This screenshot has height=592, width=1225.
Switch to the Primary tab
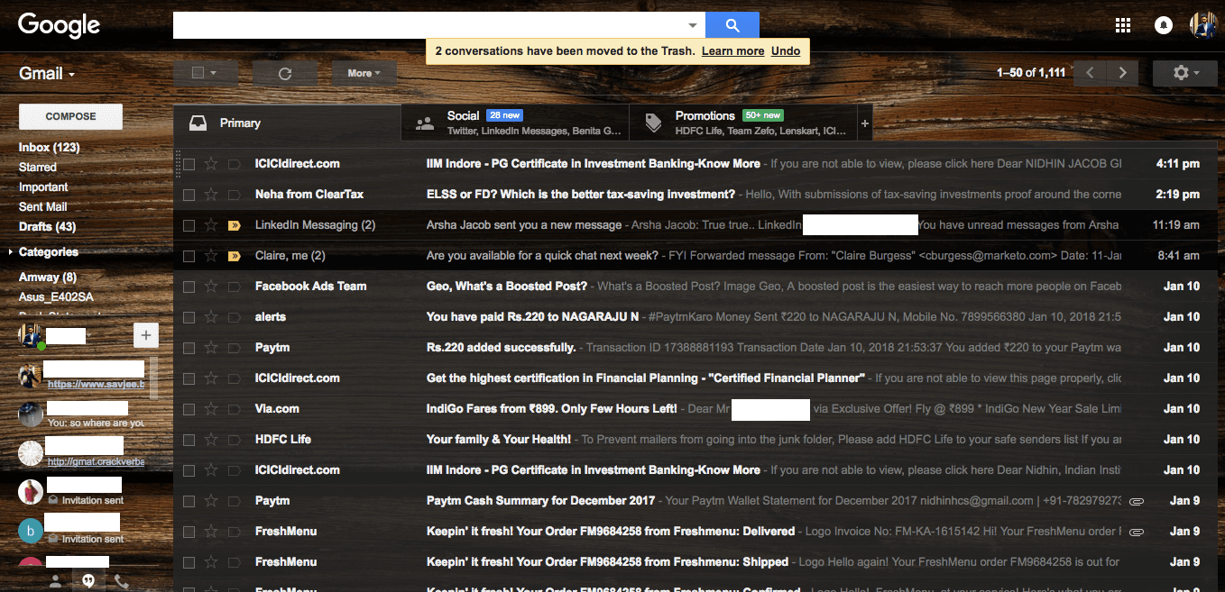point(287,123)
